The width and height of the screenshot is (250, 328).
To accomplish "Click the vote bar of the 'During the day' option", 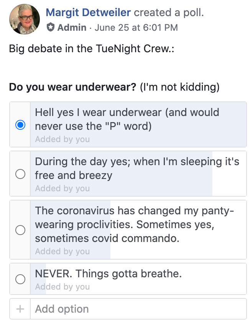I will pyautogui.click(x=121, y=174).
